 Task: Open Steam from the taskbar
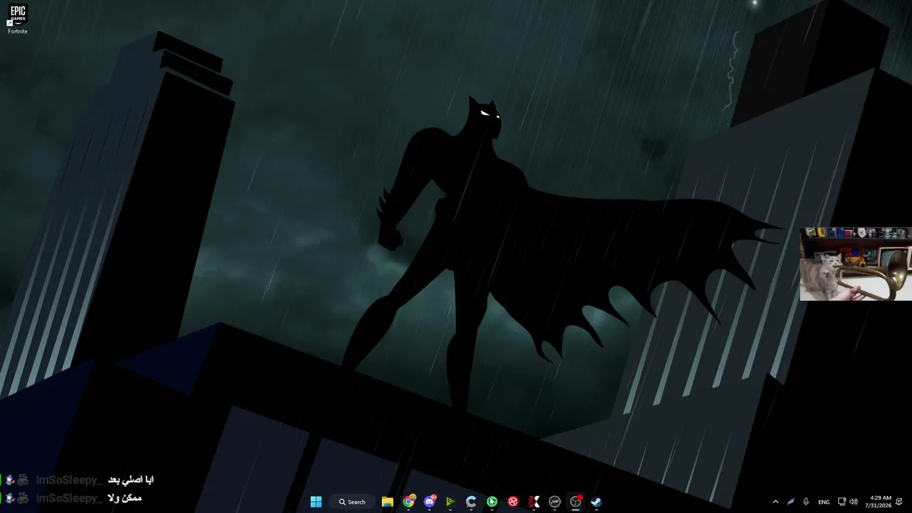[596, 502]
